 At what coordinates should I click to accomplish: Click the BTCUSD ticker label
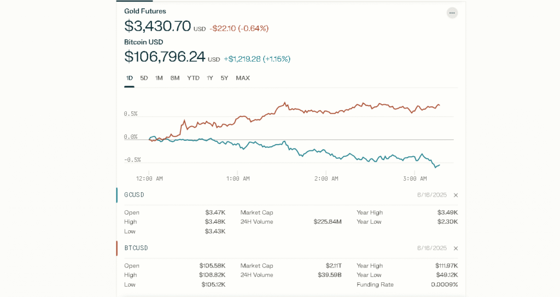(136, 248)
